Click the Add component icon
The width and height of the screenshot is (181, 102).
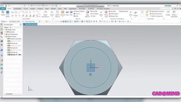point(147,12)
